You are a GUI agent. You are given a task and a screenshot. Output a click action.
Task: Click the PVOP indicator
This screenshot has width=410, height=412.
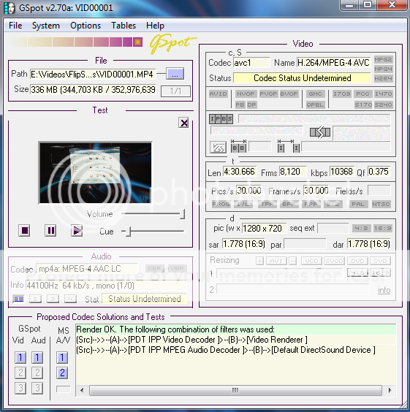click(x=268, y=94)
